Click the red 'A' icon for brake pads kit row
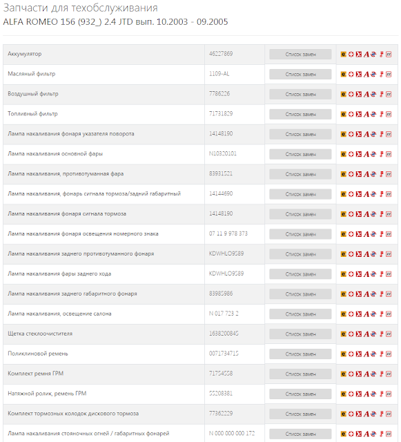This screenshot has height=442, width=401. pos(366,414)
